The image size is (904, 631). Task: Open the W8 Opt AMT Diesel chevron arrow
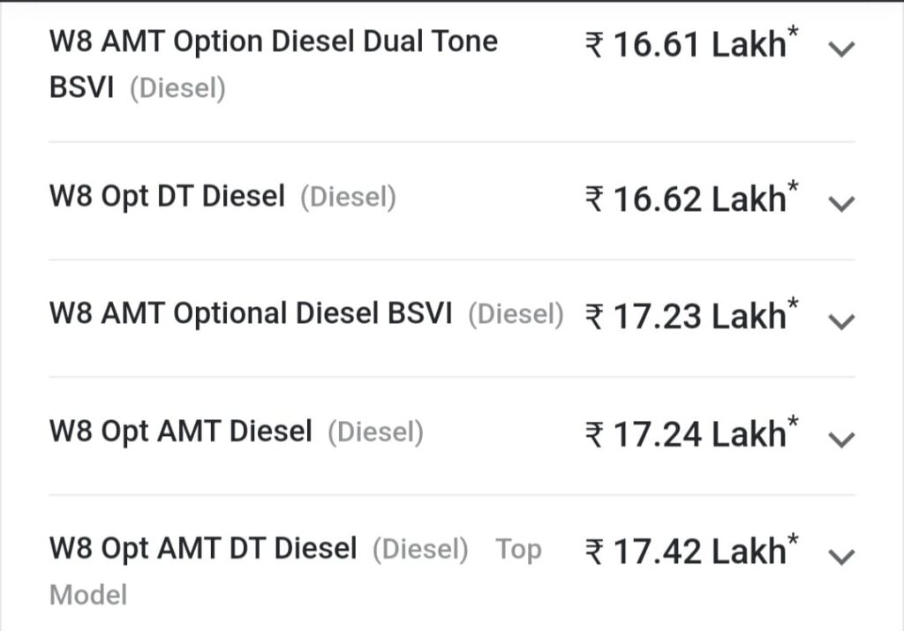tap(842, 439)
